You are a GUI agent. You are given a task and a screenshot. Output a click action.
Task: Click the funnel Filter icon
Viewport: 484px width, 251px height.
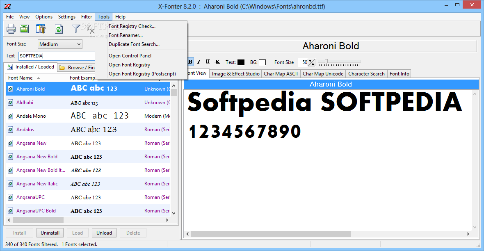76,29
